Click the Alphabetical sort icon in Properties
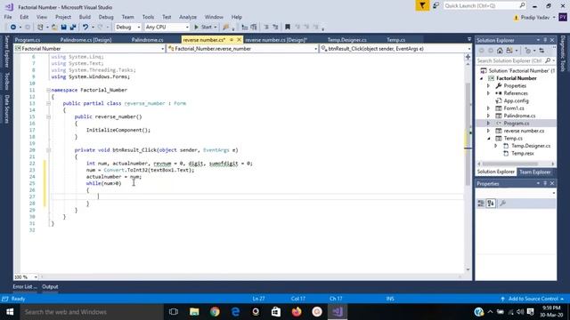 [x=491, y=204]
